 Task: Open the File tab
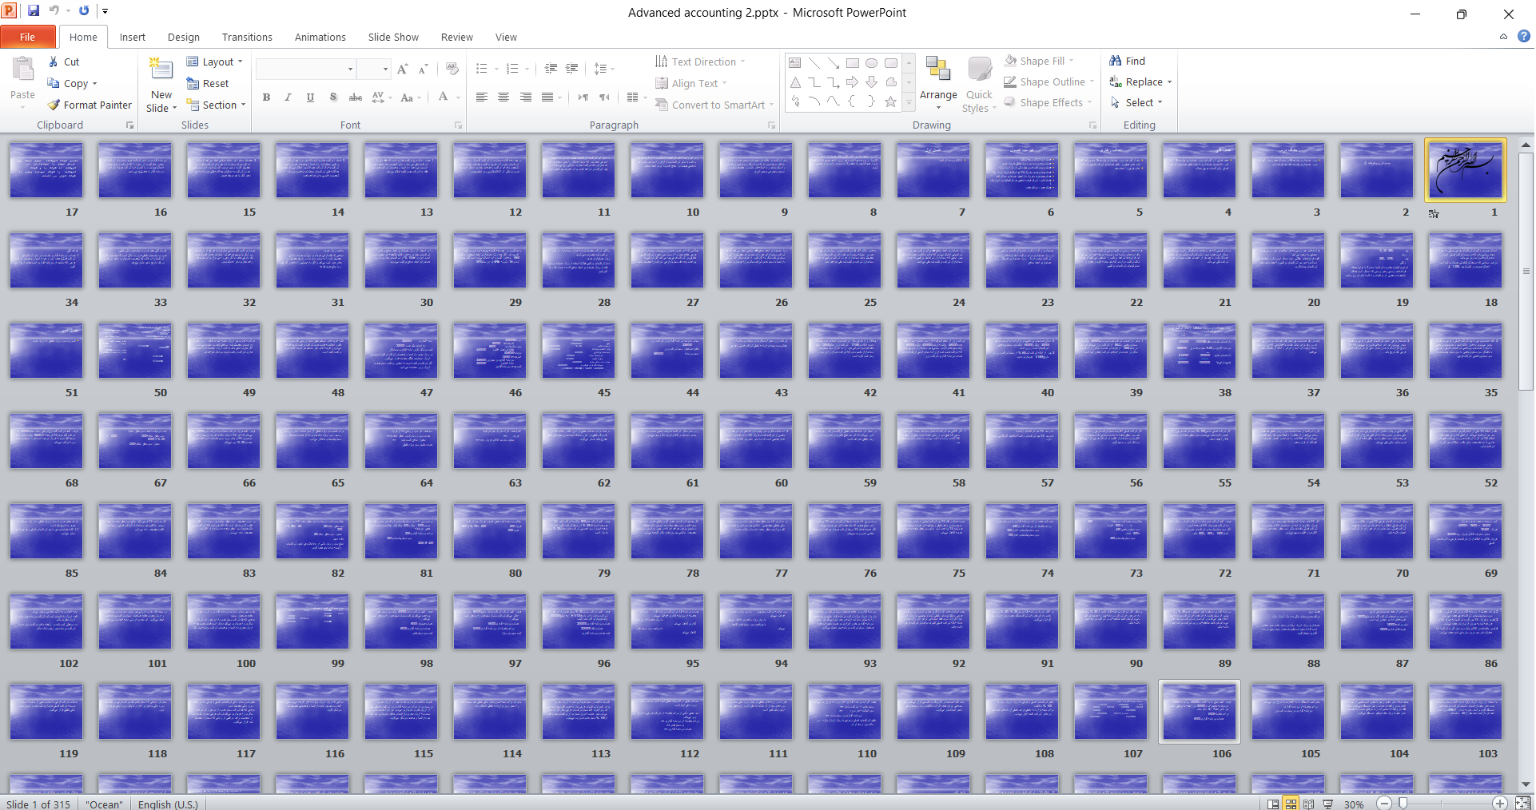28,37
